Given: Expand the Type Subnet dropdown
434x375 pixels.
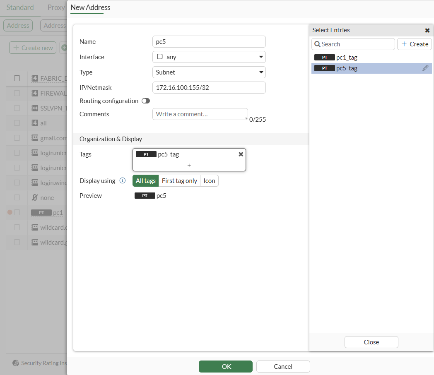Looking at the screenshot, I should [209, 72].
